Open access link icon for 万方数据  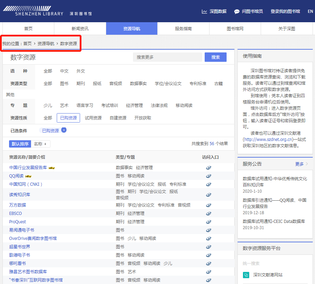[208, 205]
